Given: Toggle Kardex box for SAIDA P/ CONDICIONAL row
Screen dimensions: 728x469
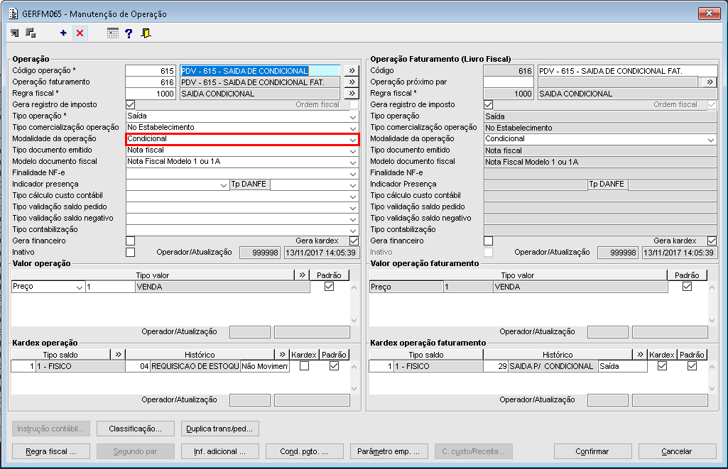Looking at the screenshot, I should coord(662,366).
